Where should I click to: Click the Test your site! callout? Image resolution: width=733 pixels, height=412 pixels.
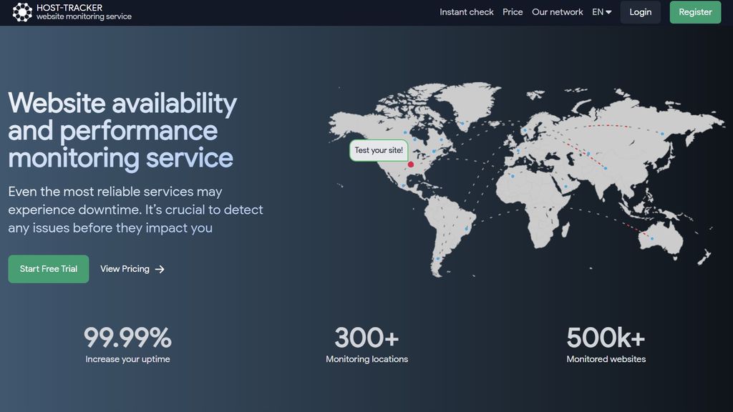click(379, 150)
